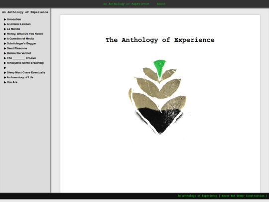Select The ________ of Love label
The image size is (269, 202).
click(x=21, y=58)
